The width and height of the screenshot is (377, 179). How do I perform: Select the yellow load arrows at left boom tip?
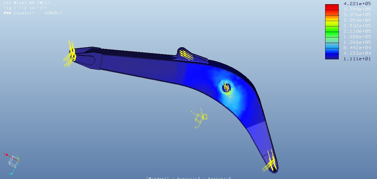pos(71,53)
